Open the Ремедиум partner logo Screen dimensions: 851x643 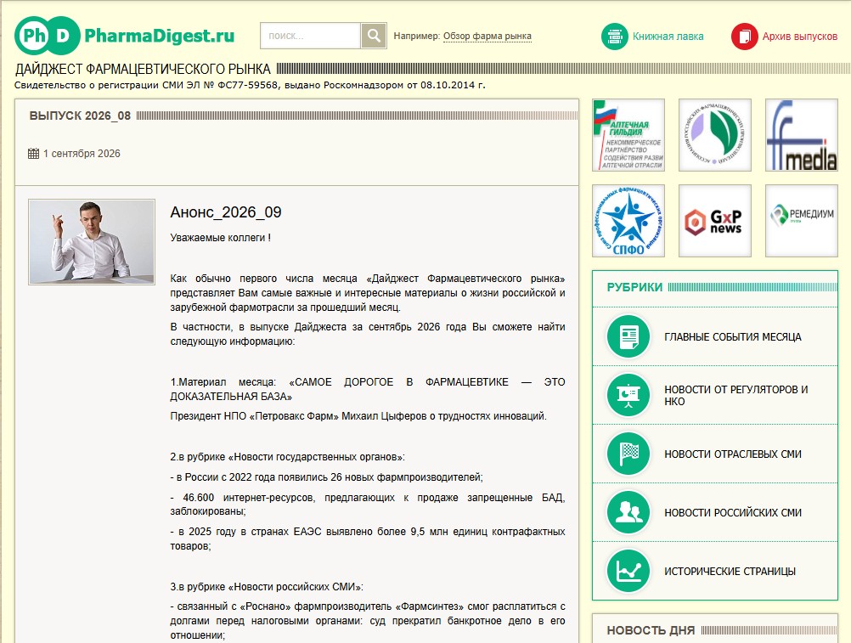click(x=802, y=221)
